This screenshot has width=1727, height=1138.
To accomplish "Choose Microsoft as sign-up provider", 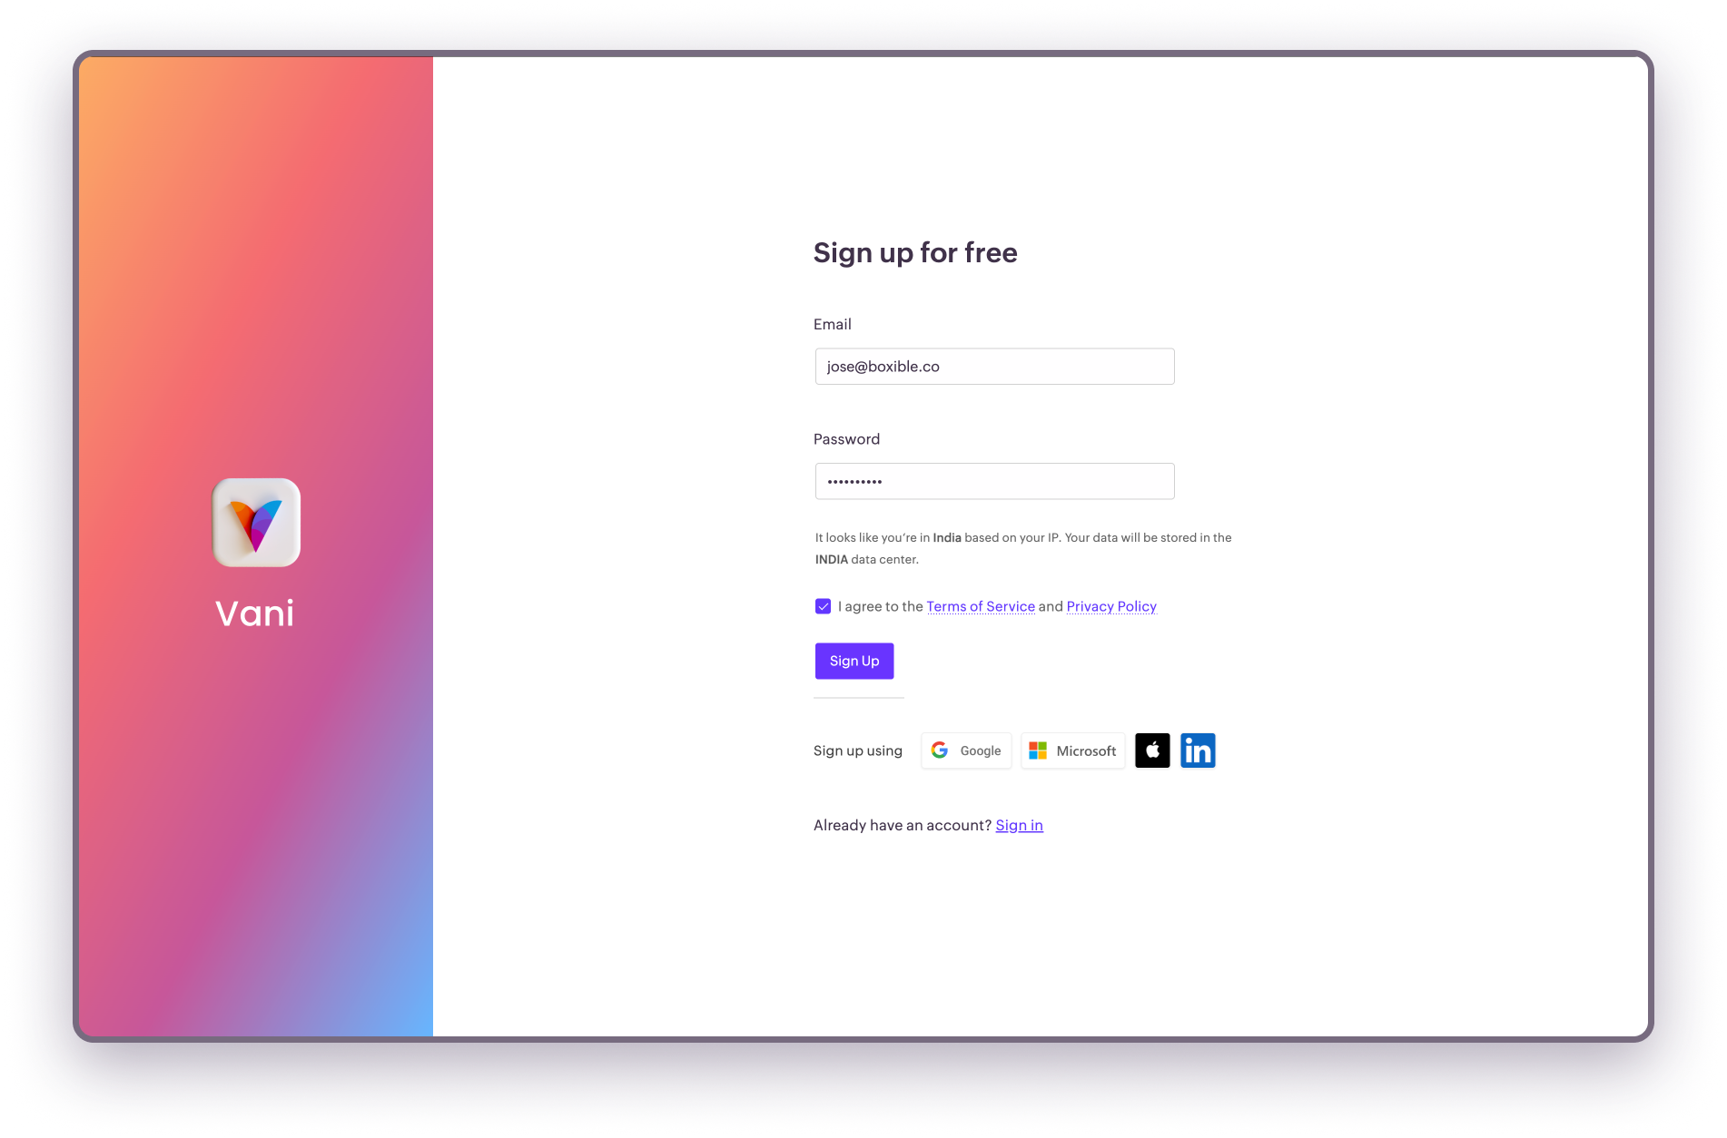I will (1072, 750).
